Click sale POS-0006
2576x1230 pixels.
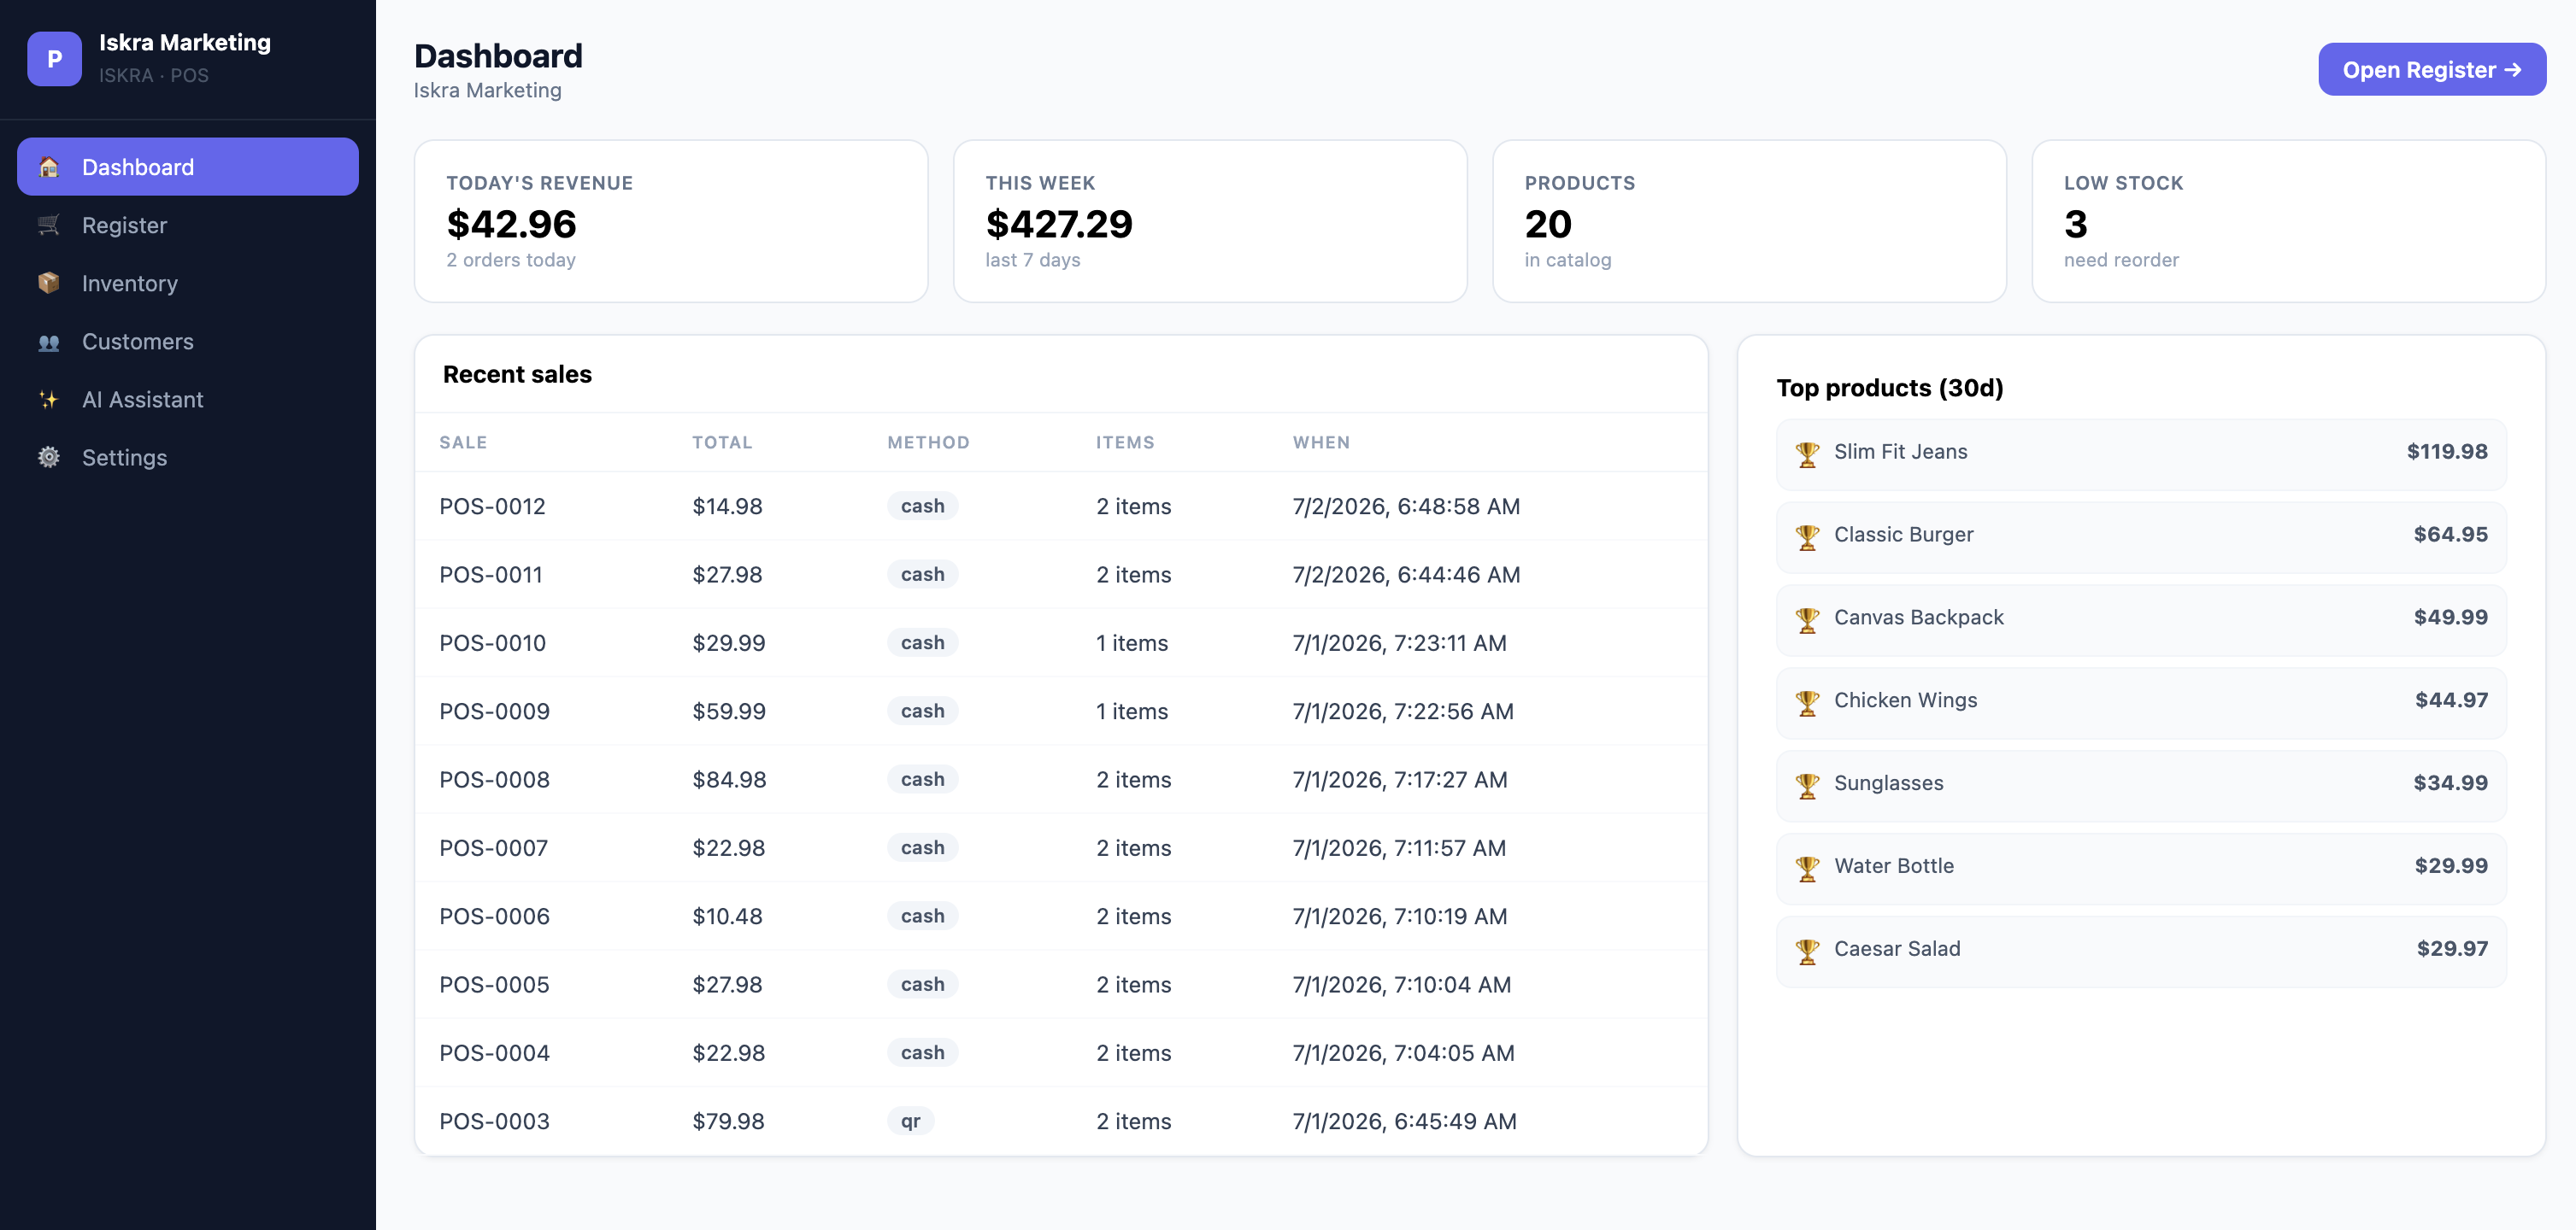(x=494, y=917)
